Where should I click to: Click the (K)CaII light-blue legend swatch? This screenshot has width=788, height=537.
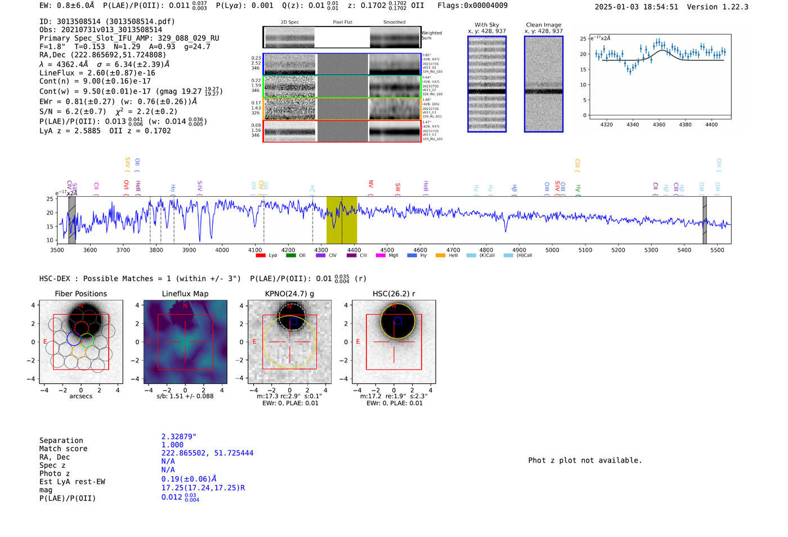tap(471, 255)
